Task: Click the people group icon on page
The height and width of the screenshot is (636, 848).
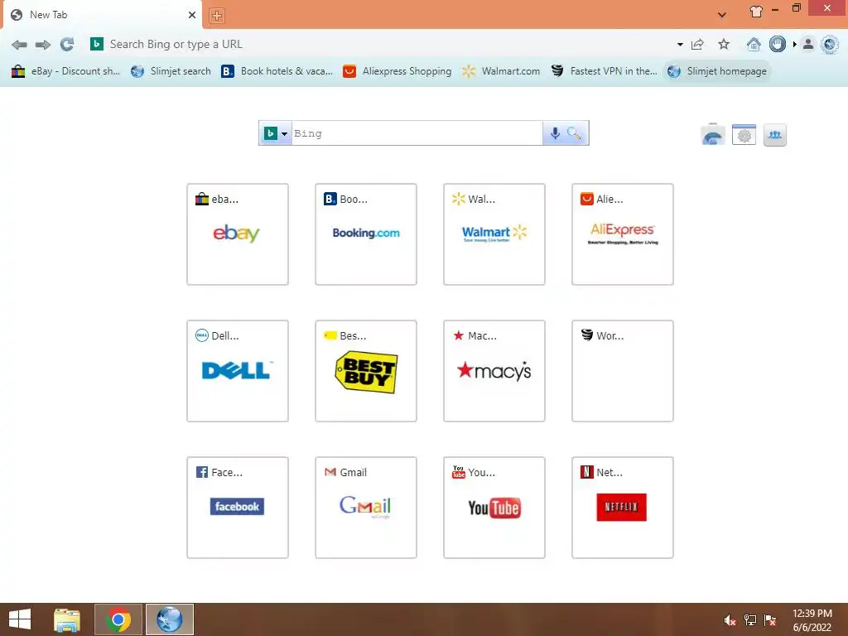Action: coord(775,135)
